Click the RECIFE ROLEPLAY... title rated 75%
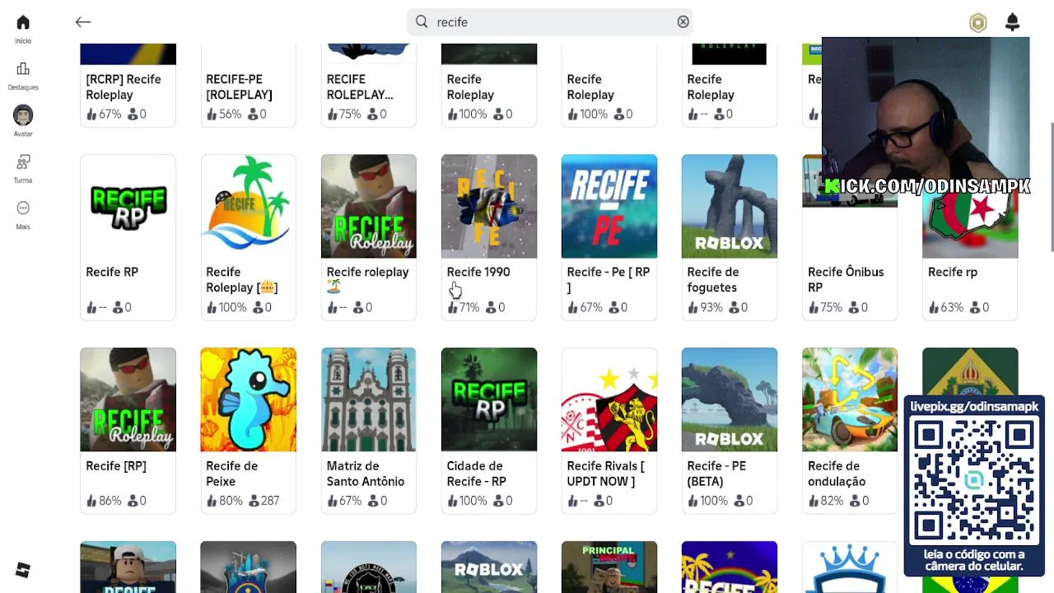Viewport: 1054px width, 593px height. click(x=360, y=86)
